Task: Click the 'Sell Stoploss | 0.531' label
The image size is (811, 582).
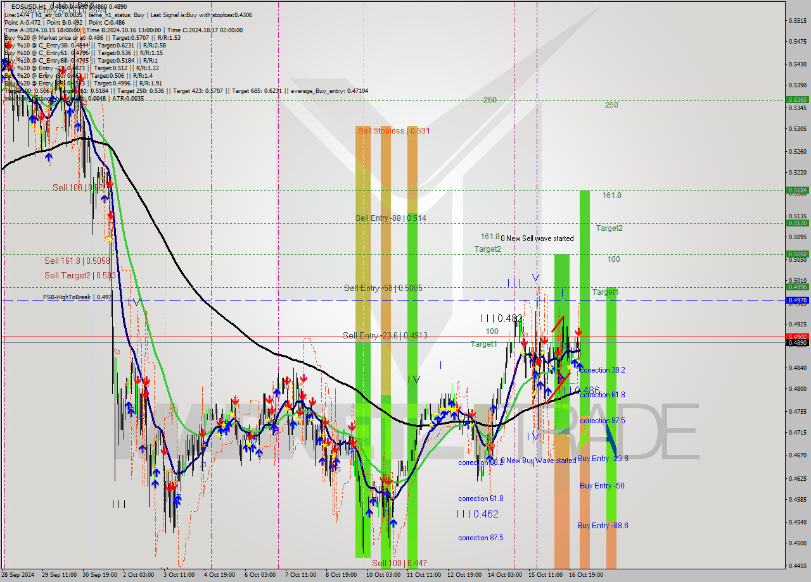Action: tap(394, 131)
